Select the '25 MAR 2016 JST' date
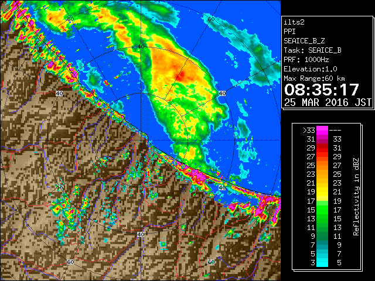 click(328, 102)
